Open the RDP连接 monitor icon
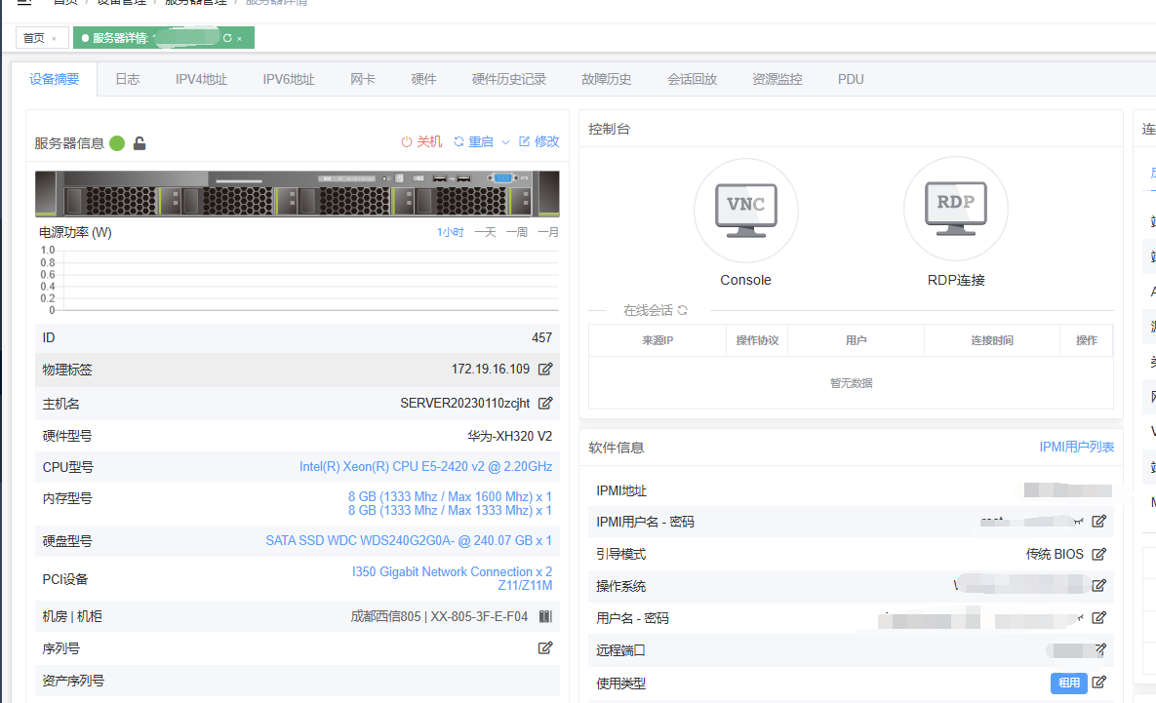Viewport: 1156px width, 703px height. click(x=955, y=209)
